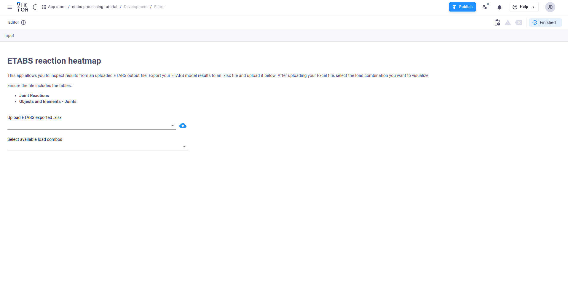Click the Finished status button

tap(545, 22)
